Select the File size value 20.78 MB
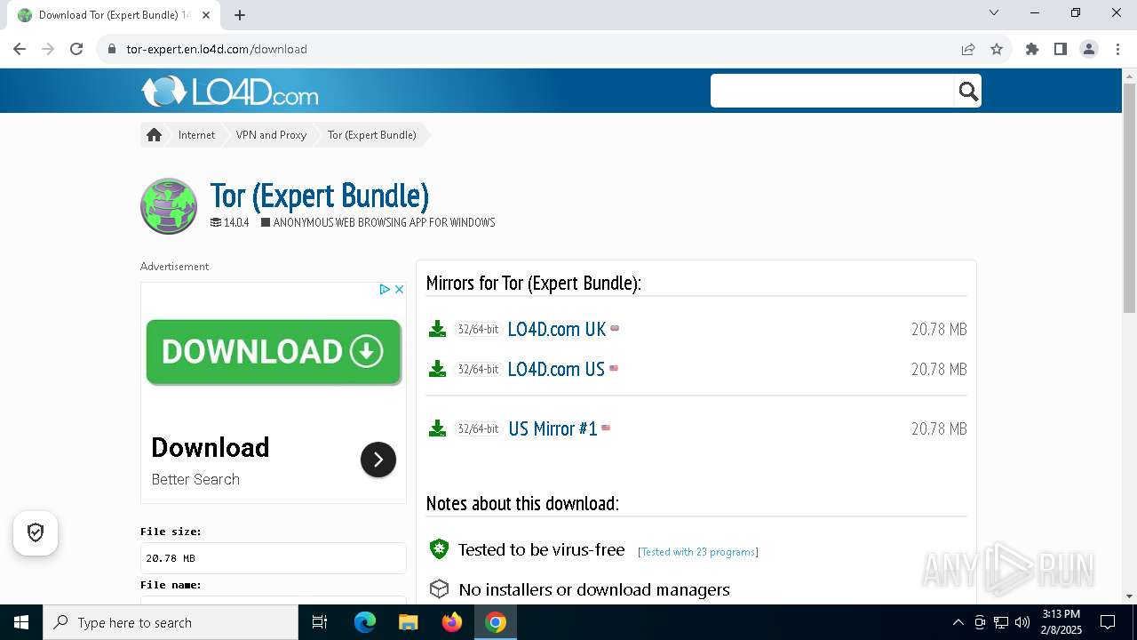Image resolution: width=1137 pixels, height=640 pixels. tap(171, 558)
